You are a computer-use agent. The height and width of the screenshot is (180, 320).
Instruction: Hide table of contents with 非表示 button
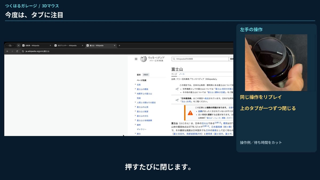(x=146, y=75)
